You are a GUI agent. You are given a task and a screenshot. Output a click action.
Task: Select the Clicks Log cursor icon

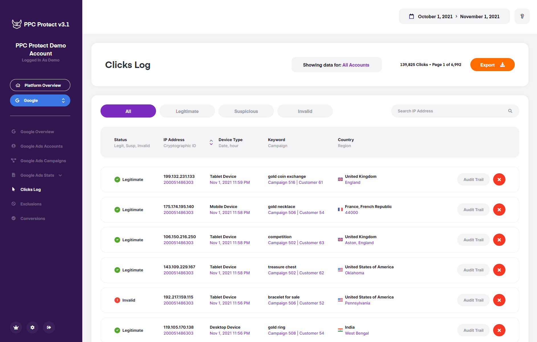tap(14, 189)
